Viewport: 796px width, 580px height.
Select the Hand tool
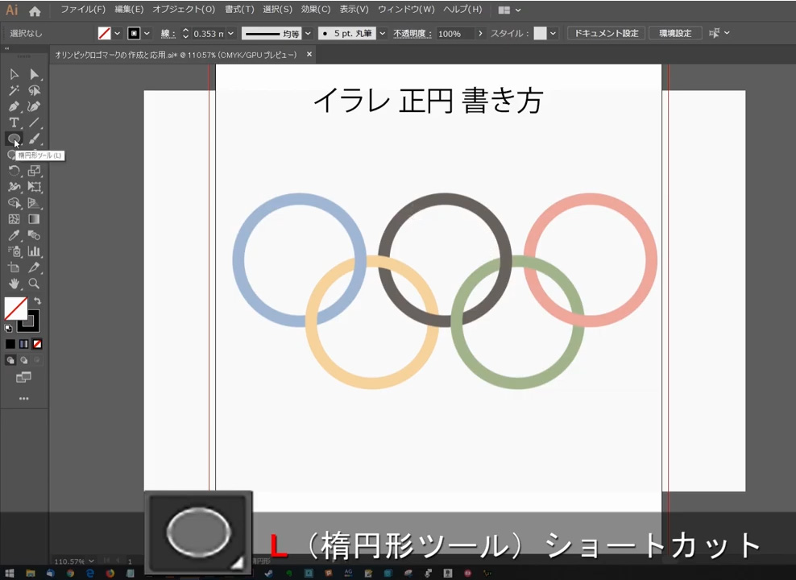(x=14, y=284)
